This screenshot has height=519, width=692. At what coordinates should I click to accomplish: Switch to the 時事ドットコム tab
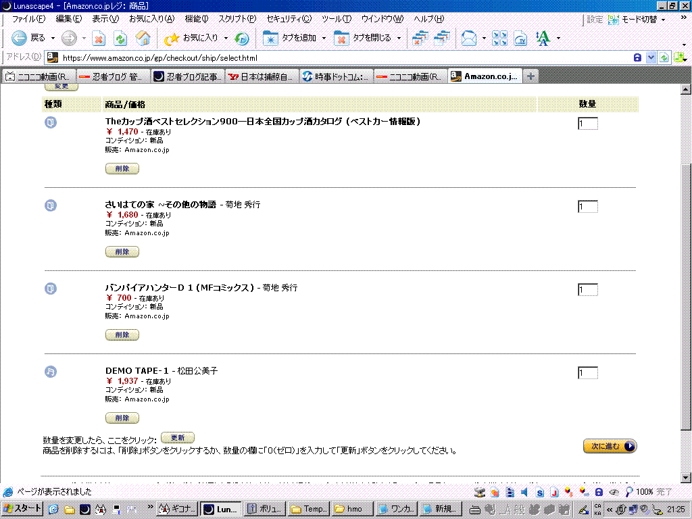click(337, 77)
